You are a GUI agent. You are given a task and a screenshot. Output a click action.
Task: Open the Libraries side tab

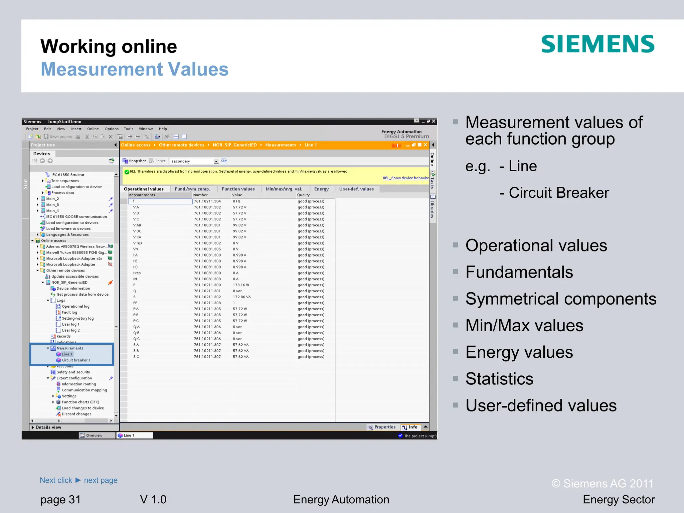(x=433, y=208)
